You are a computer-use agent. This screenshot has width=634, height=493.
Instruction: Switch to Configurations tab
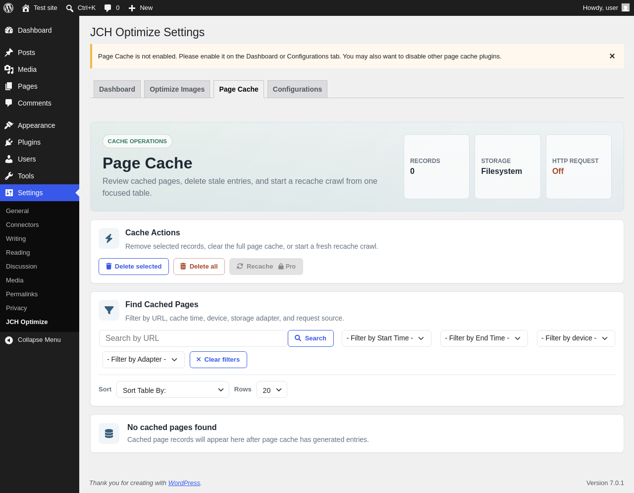pyautogui.click(x=297, y=89)
